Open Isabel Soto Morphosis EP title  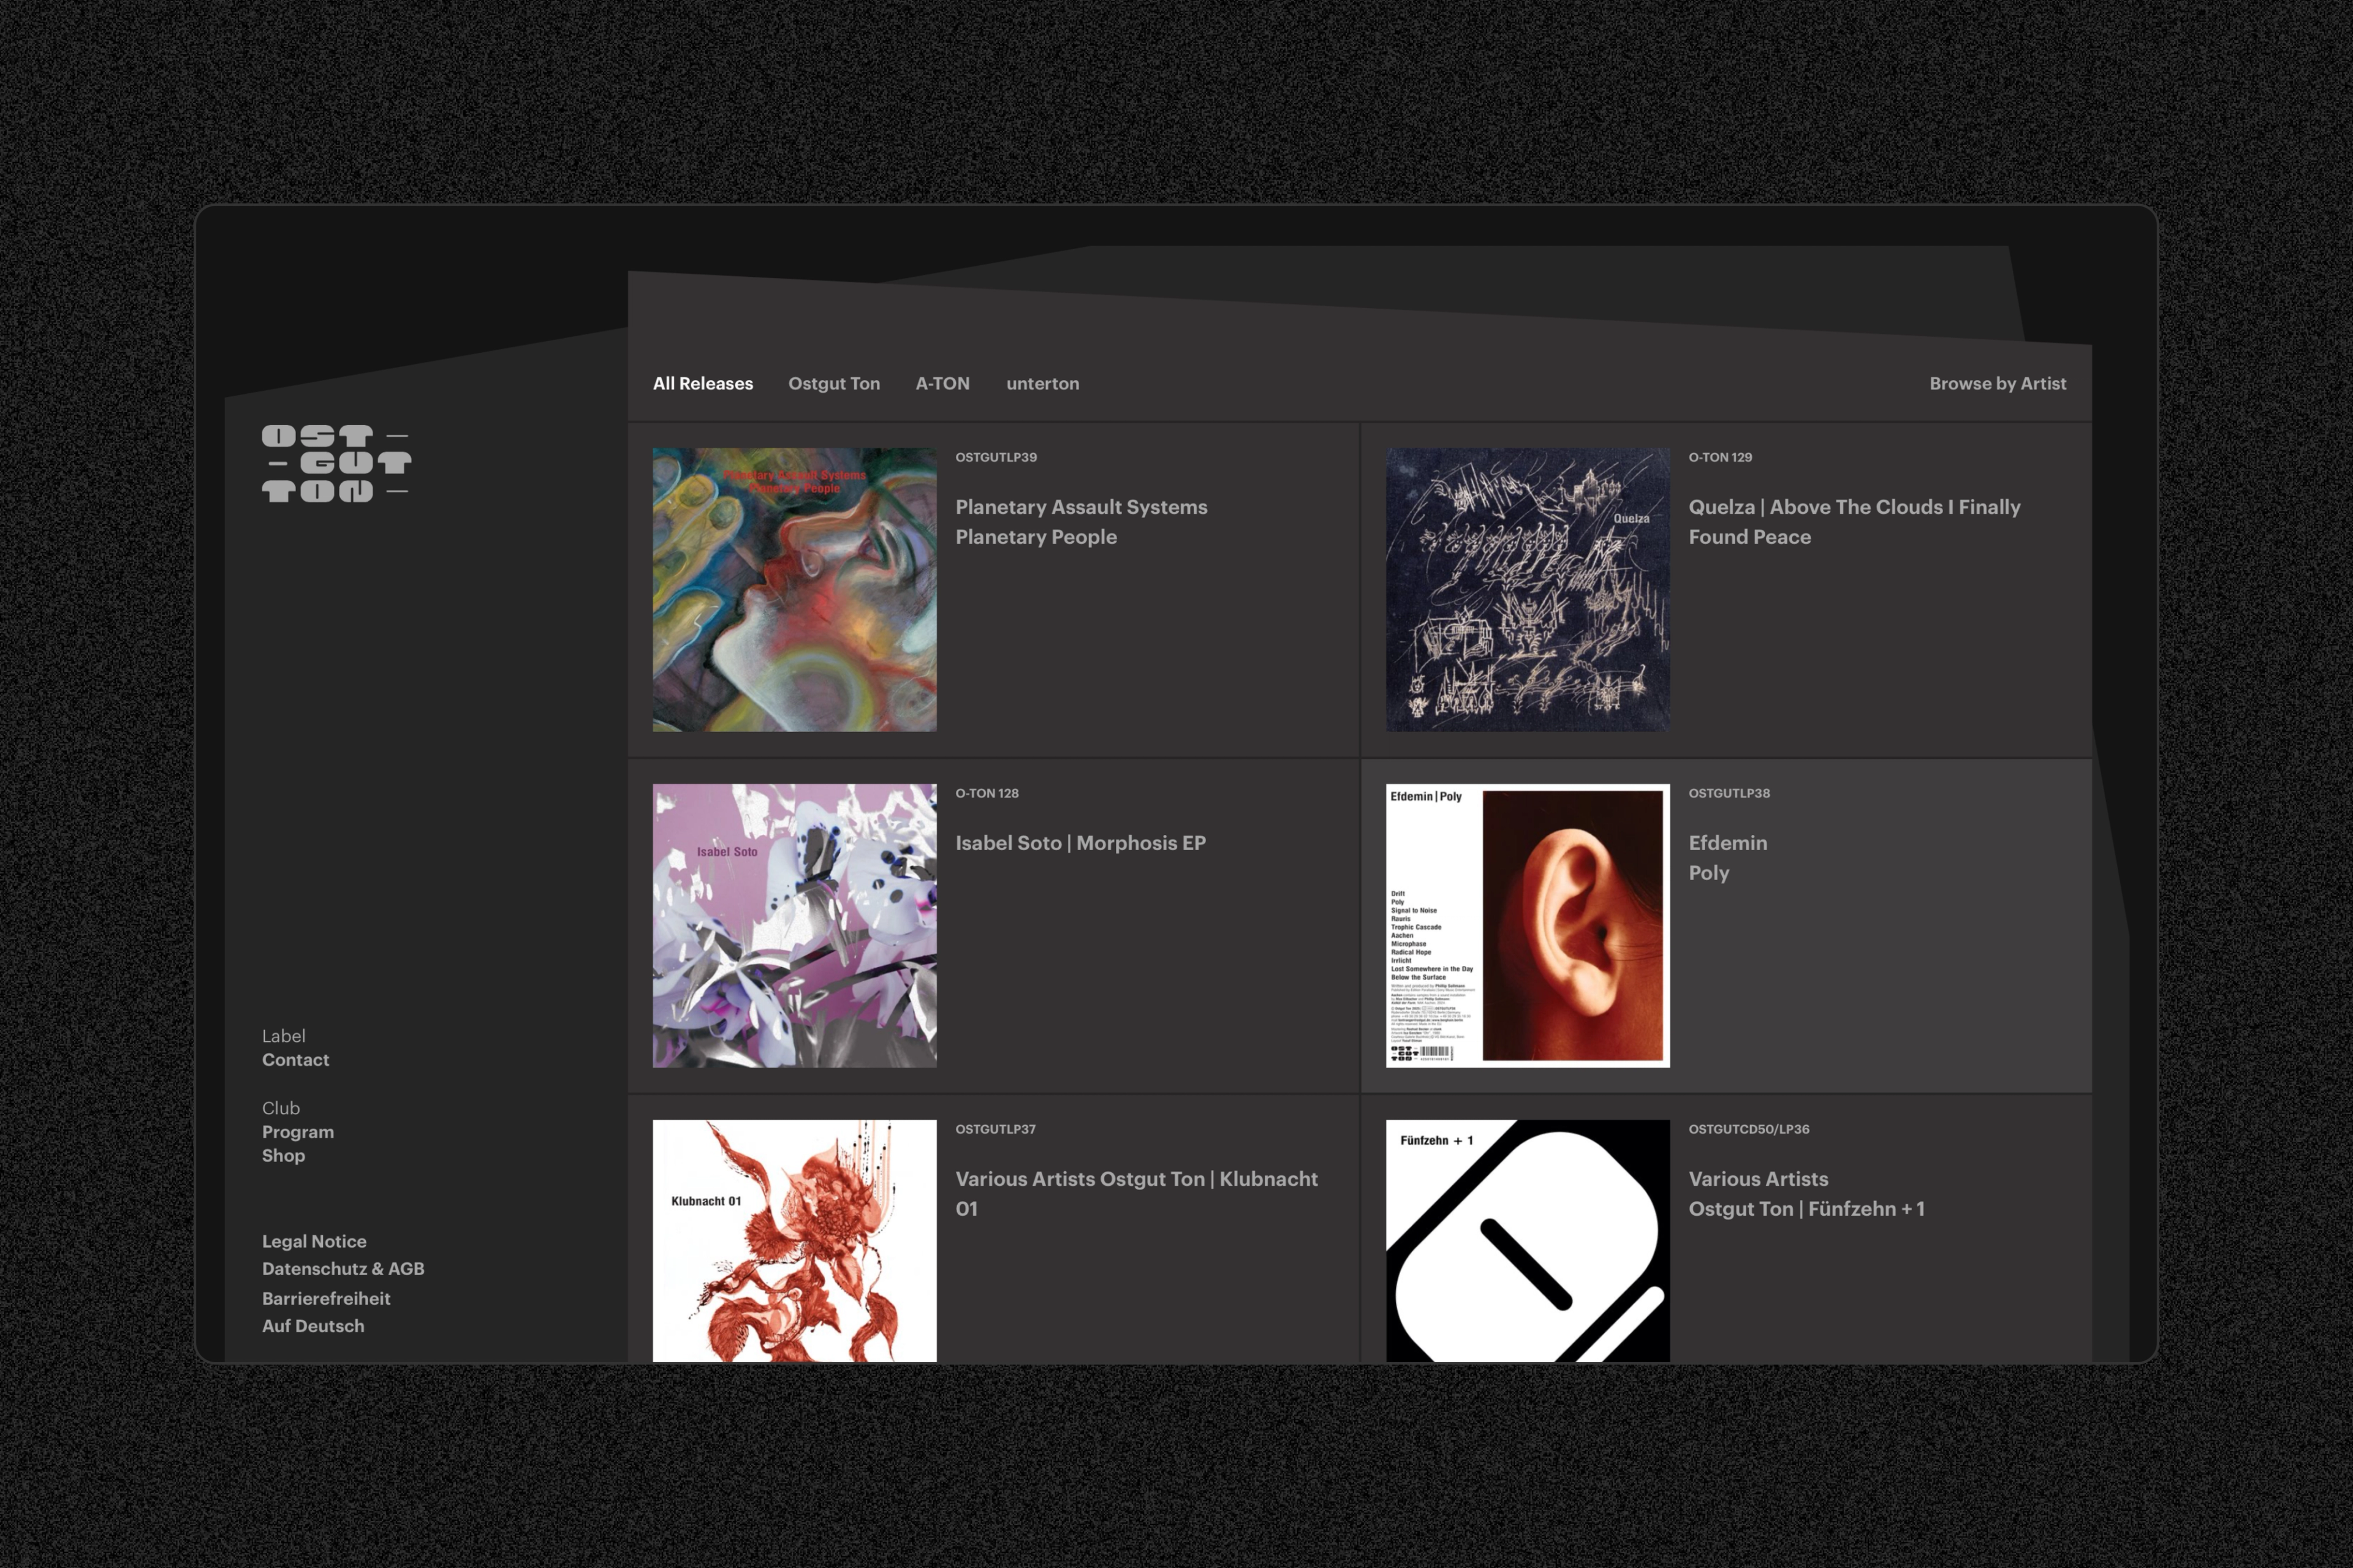[1080, 842]
